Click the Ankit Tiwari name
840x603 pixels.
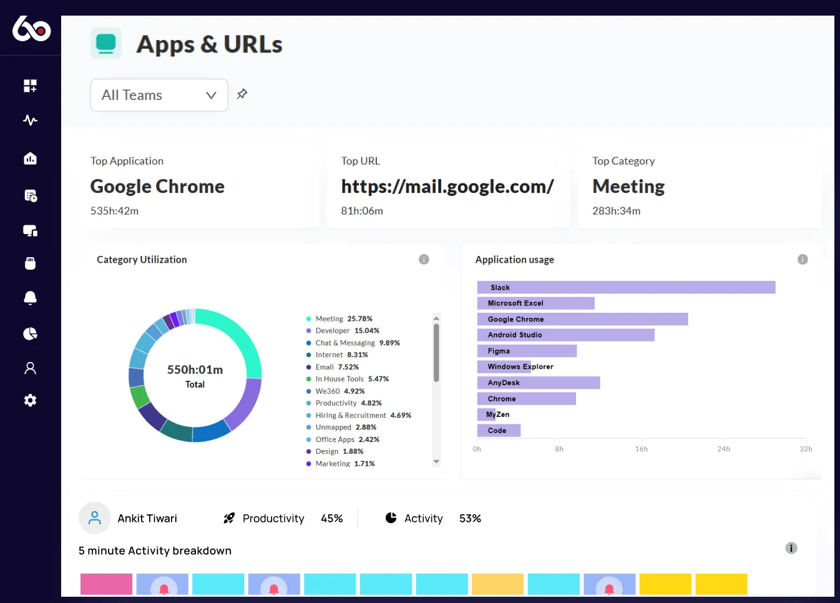click(x=147, y=518)
